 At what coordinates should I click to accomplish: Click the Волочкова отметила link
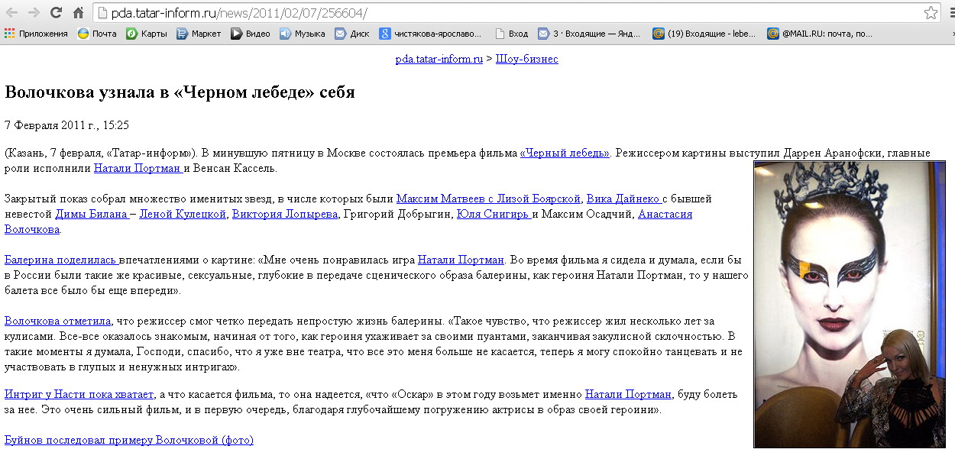(x=58, y=321)
